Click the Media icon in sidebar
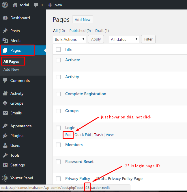 click(x=5, y=41)
